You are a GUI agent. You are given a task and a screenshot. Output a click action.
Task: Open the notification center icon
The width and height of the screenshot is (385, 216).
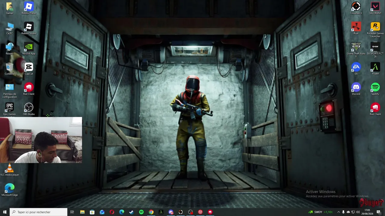point(378,212)
